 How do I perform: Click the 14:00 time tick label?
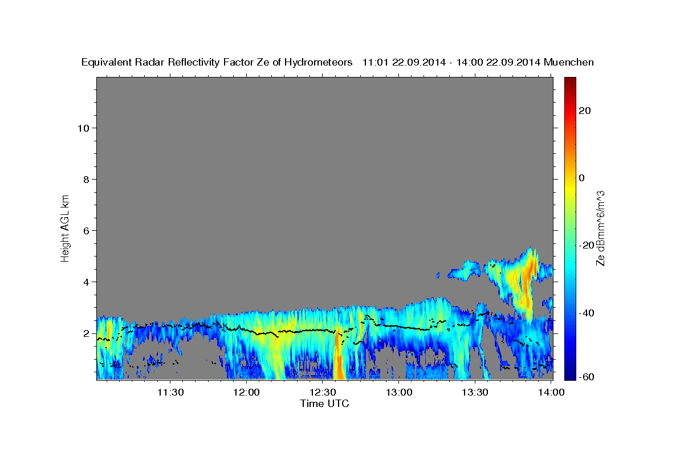pyautogui.click(x=551, y=392)
